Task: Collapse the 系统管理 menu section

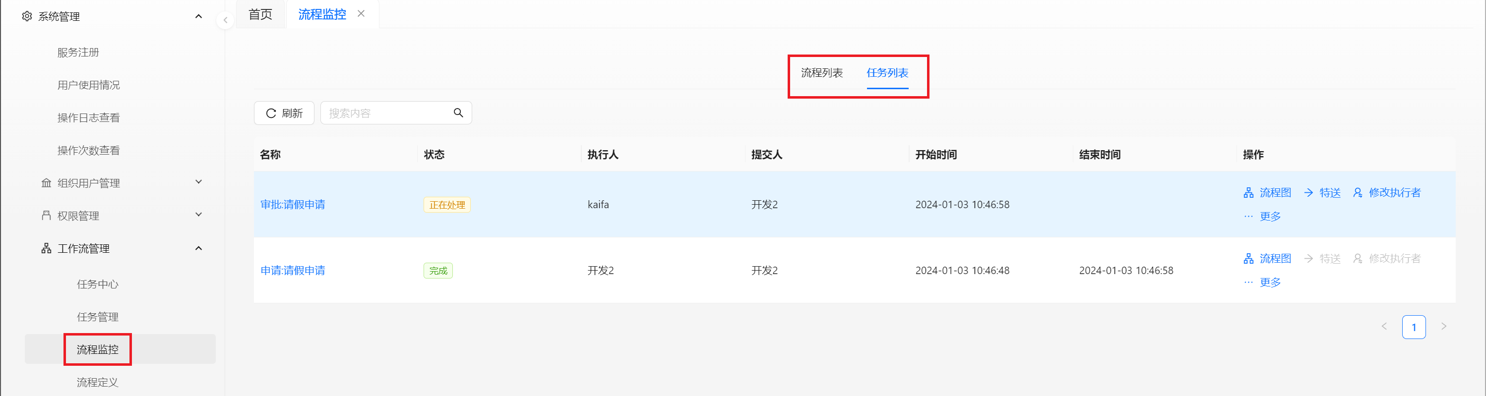Action: (198, 16)
